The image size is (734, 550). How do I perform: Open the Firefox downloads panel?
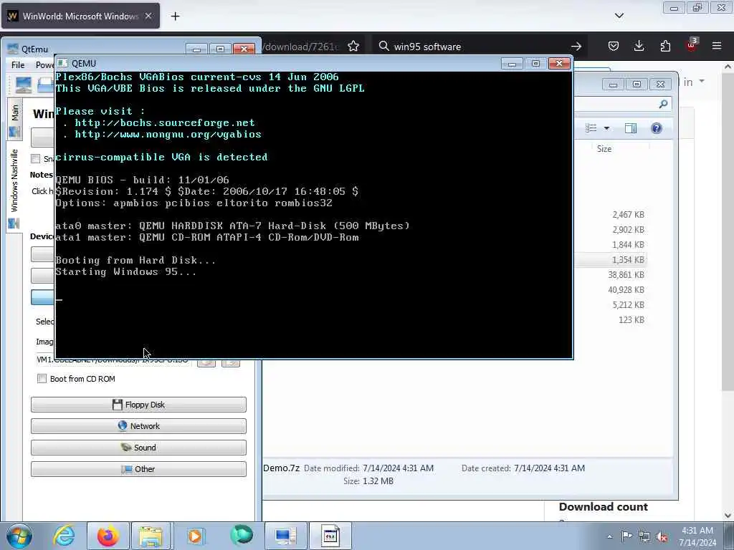point(639,46)
